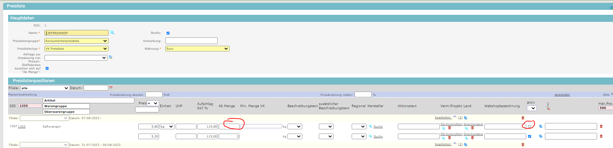
Task: Click the magnifier icon next to Name field
Action: (x=112, y=32)
